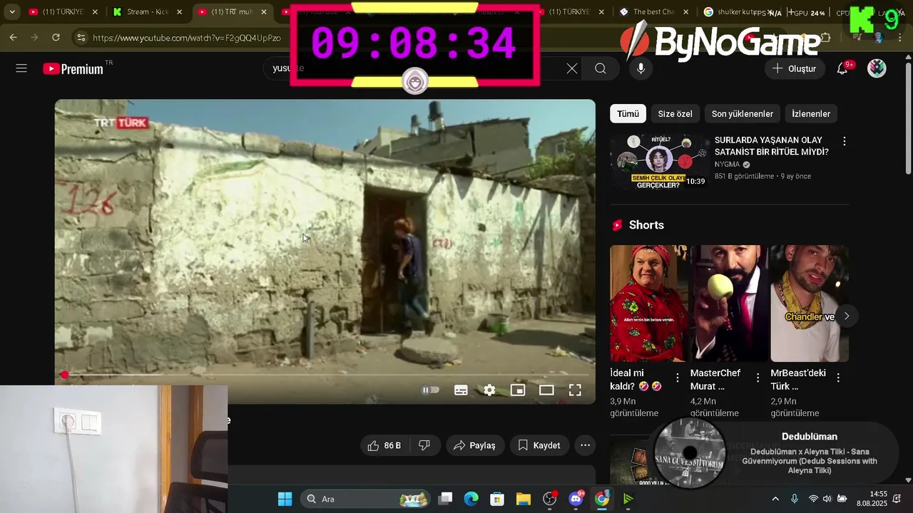Open Microsoft Store from taskbar

tap(497, 499)
